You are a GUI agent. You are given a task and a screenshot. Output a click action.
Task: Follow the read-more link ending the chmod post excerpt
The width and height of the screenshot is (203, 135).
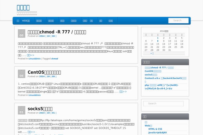(x=30, y=55)
